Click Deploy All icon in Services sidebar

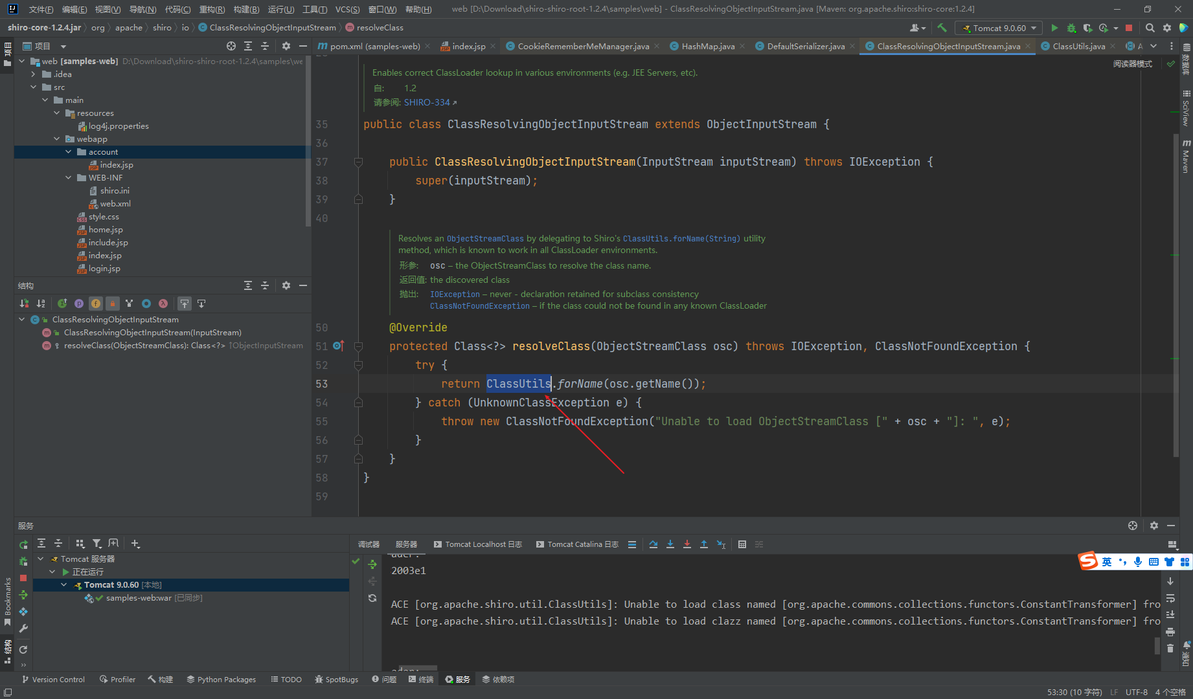[23, 595]
